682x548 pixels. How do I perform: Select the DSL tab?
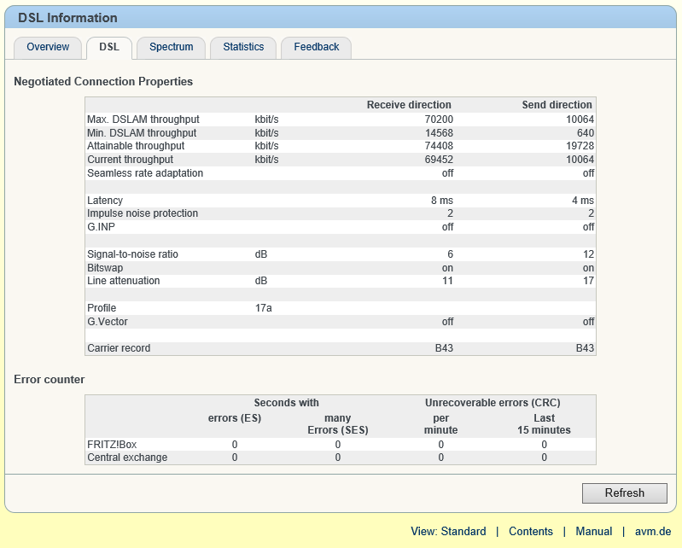[x=109, y=47]
